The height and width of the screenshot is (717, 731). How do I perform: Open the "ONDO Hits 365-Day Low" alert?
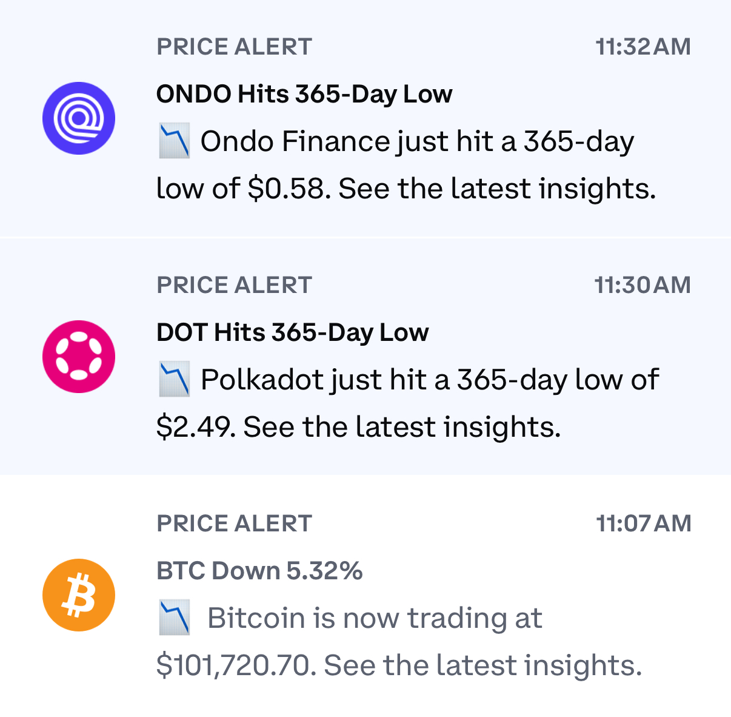pyautogui.click(x=304, y=94)
